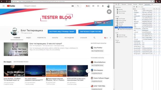
Task: Expand the IndexedDB tree node
Action: [116, 22]
